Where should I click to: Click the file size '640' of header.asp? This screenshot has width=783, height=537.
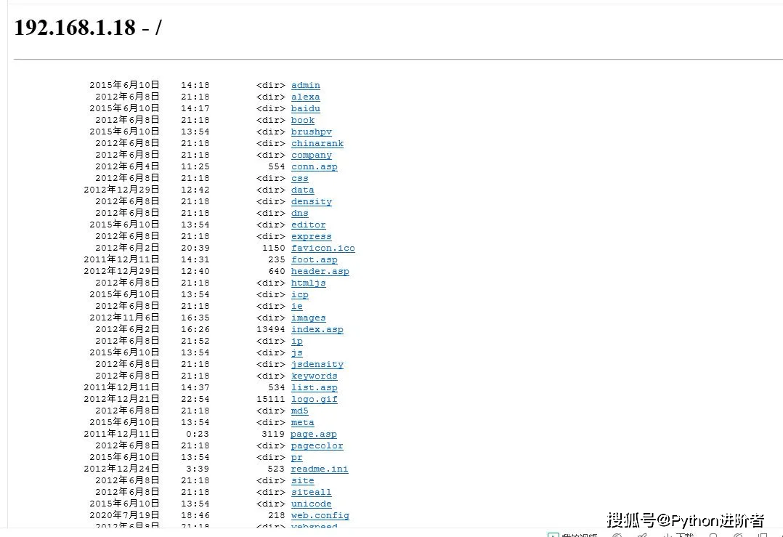click(276, 271)
